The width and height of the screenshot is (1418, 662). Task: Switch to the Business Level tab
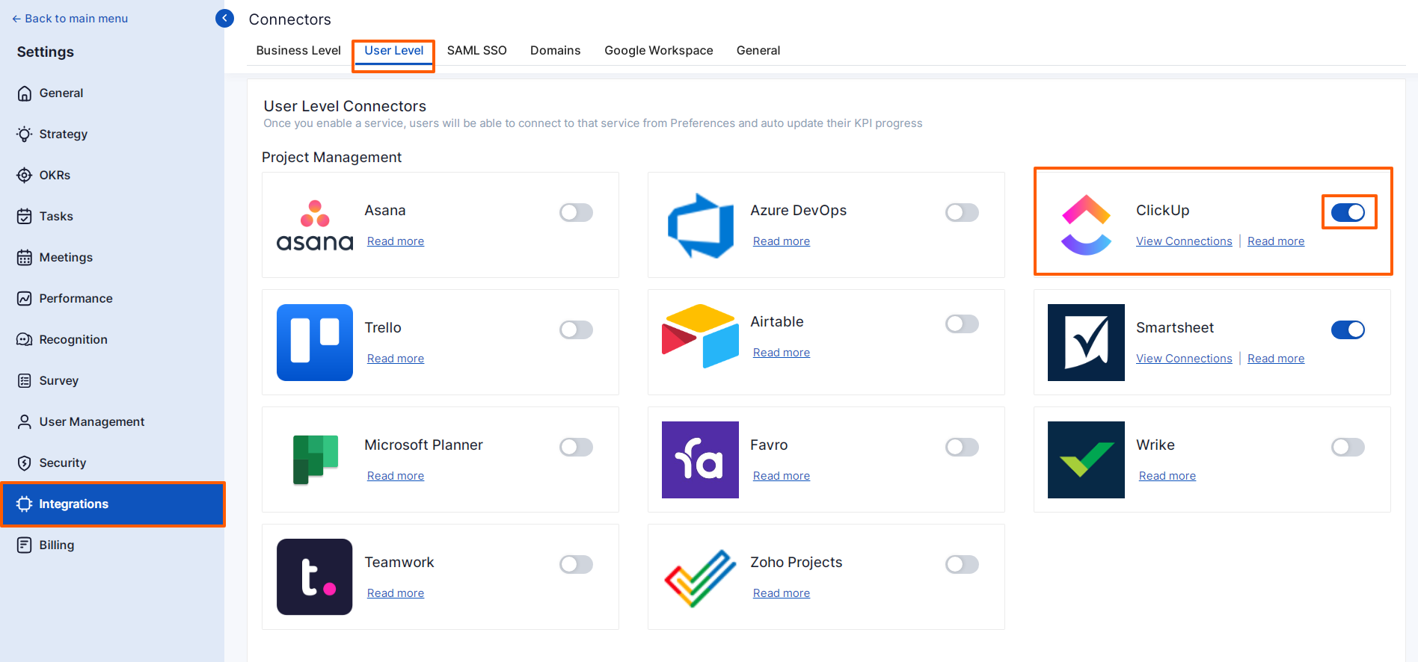(298, 50)
